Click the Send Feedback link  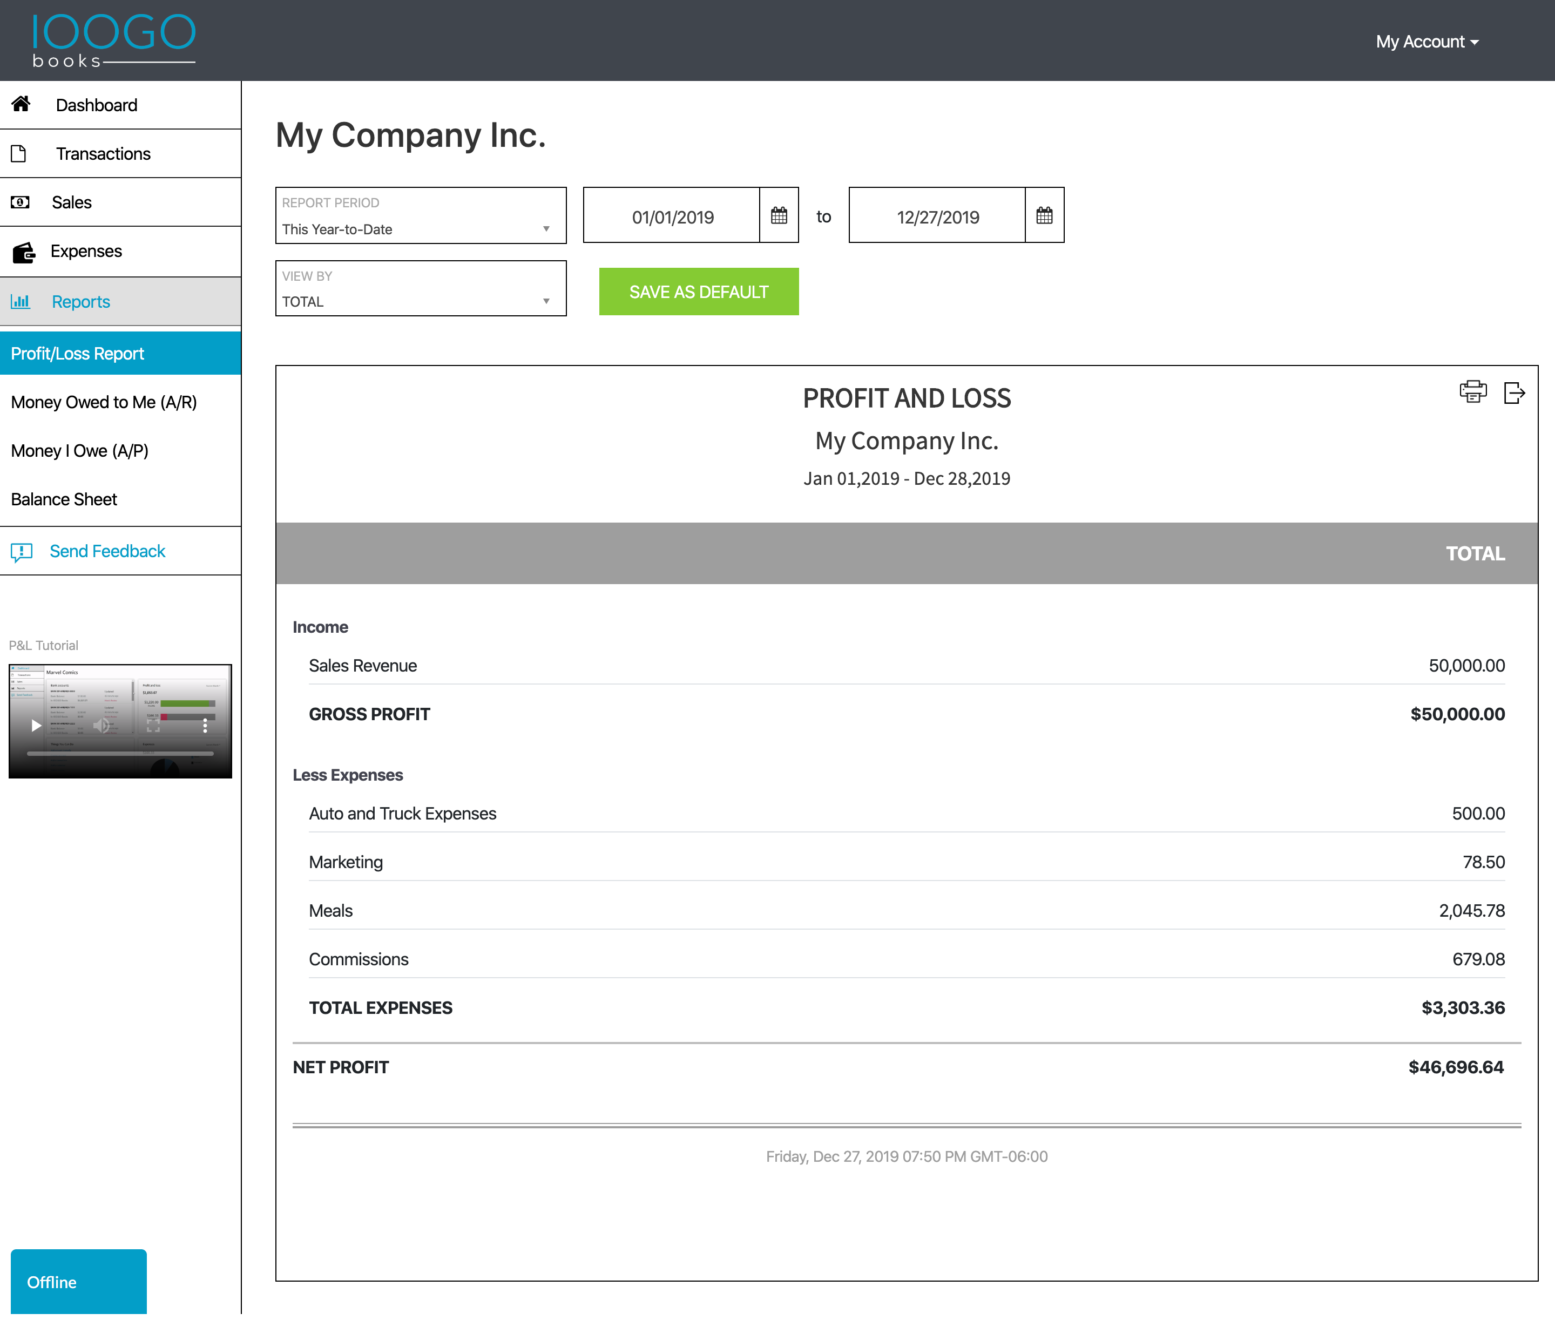(x=107, y=552)
